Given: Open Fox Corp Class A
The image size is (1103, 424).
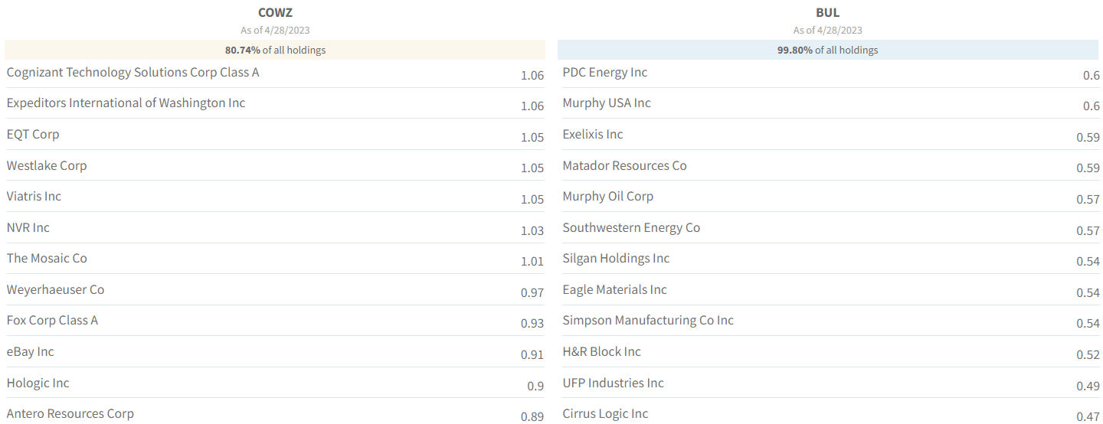Looking at the screenshot, I should click(x=52, y=320).
